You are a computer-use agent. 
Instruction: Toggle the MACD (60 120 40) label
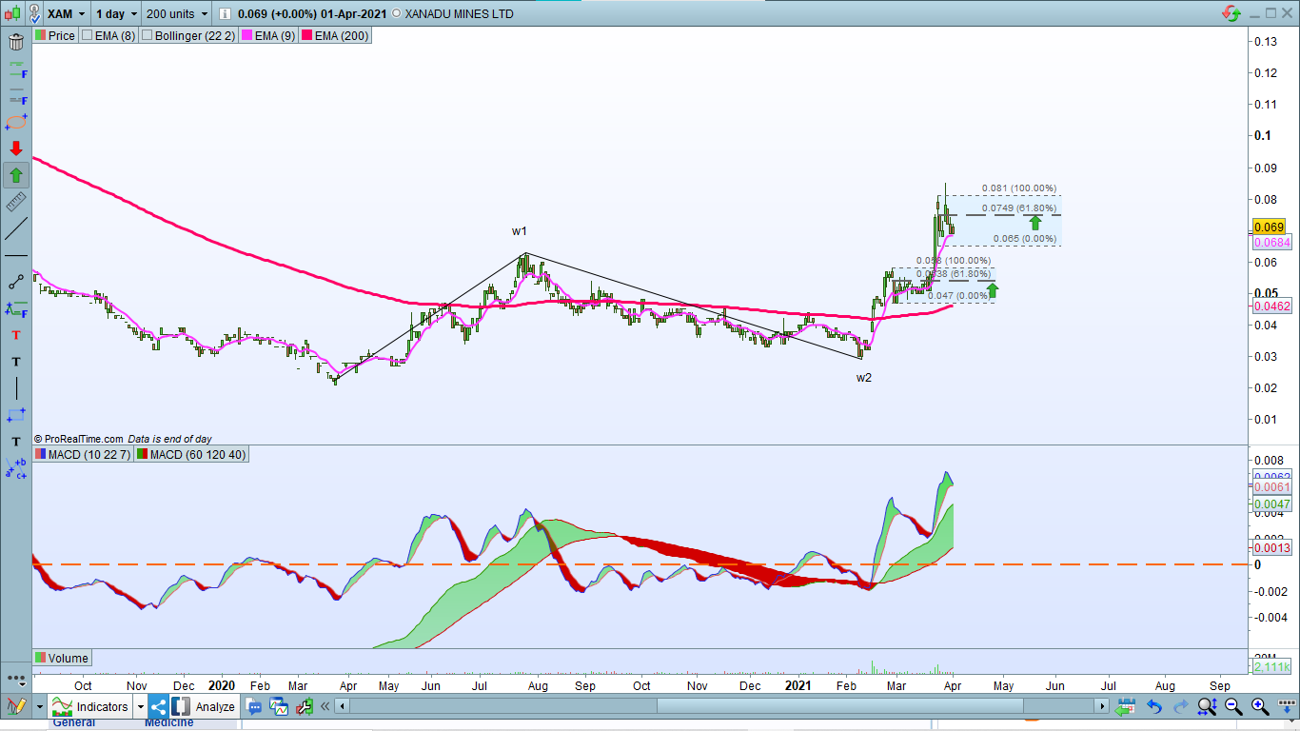click(x=191, y=454)
